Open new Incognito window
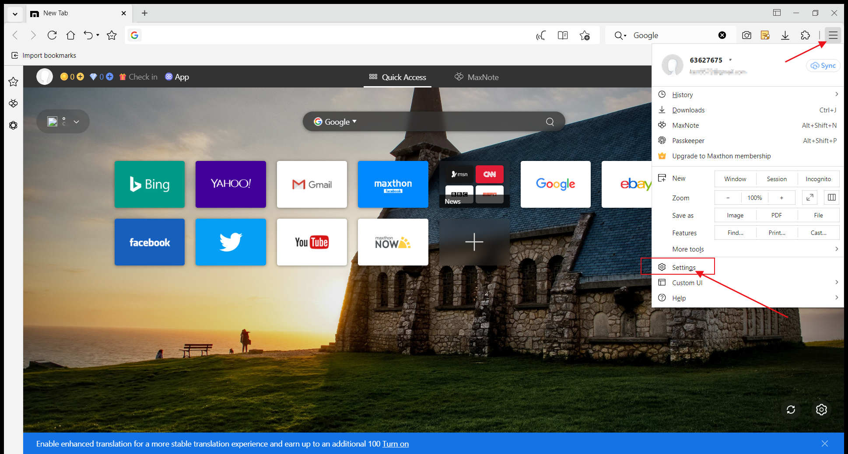 [x=818, y=179]
